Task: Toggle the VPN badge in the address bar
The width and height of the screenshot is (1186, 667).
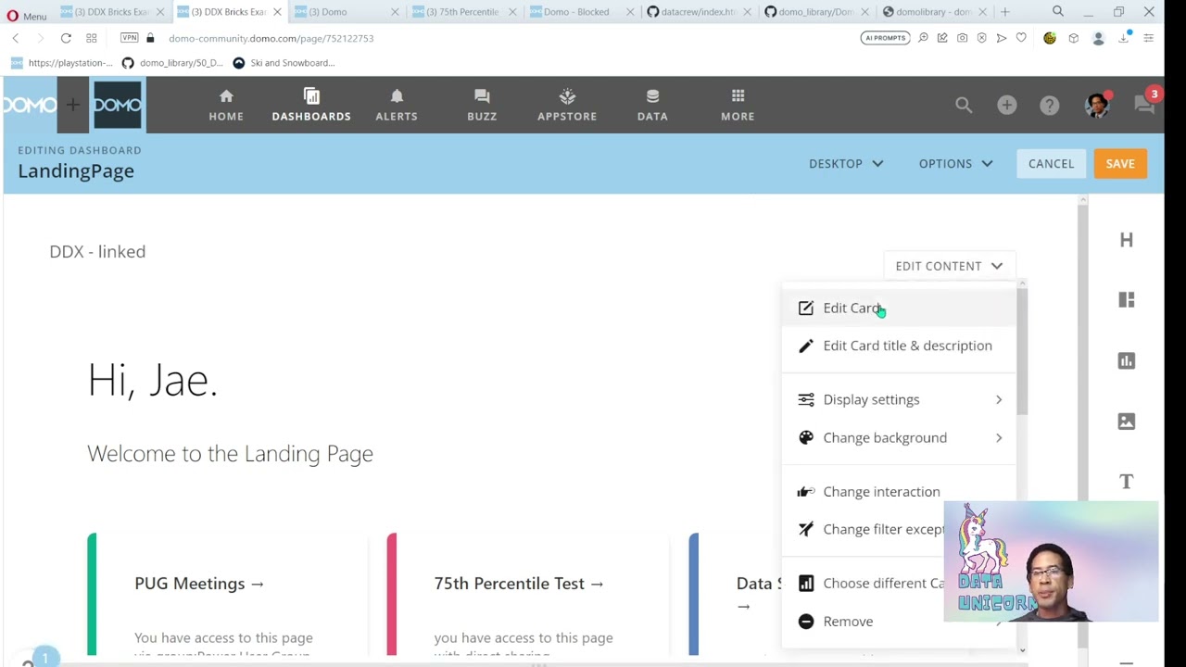Action: (x=129, y=38)
